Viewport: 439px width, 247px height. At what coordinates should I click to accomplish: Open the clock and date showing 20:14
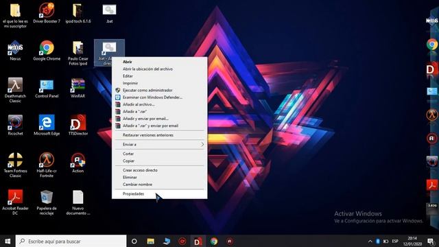[x=412, y=241]
